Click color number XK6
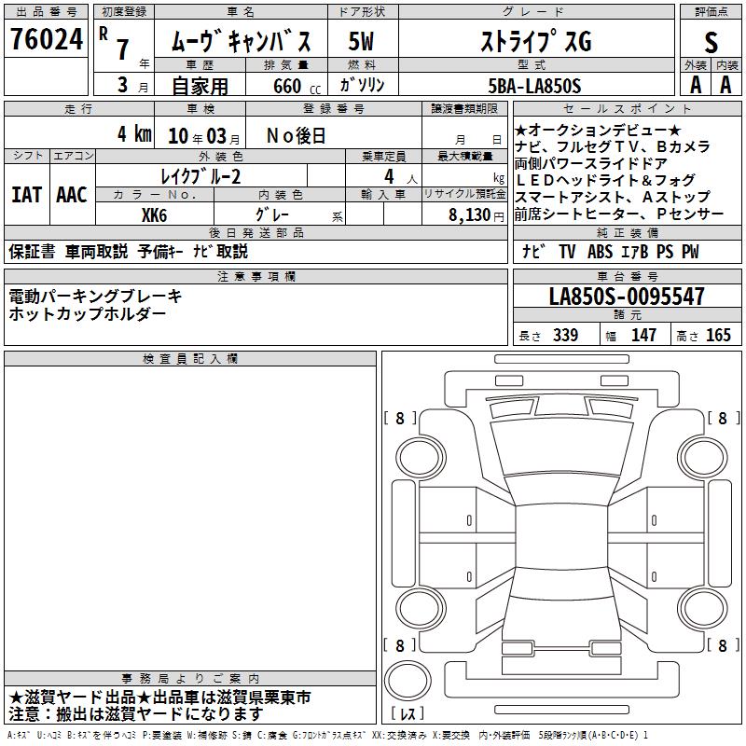The width and height of the screenshot is (746, 746). [154, 215]
